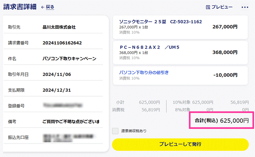Viewport: 255px width, 157px height.
Task: Click the 合計(税込) 625,000円 total
Action: [222, 120]
